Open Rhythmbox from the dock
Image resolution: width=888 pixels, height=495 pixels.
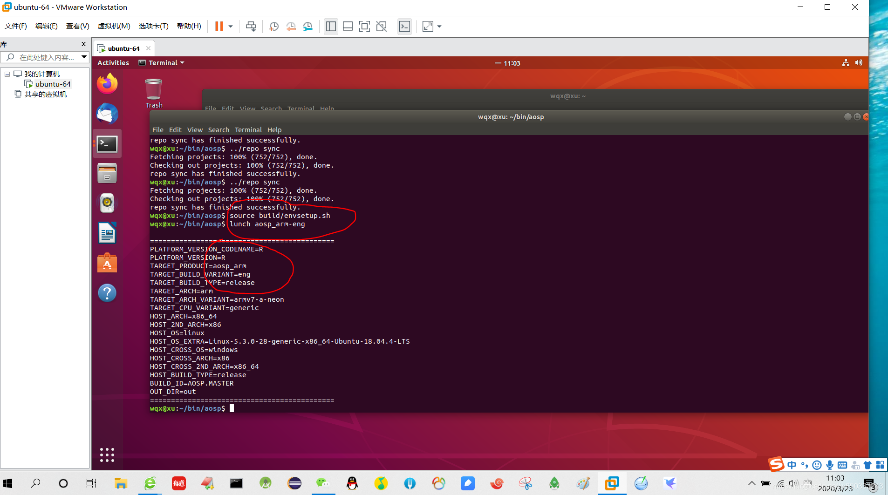[107, 203]
